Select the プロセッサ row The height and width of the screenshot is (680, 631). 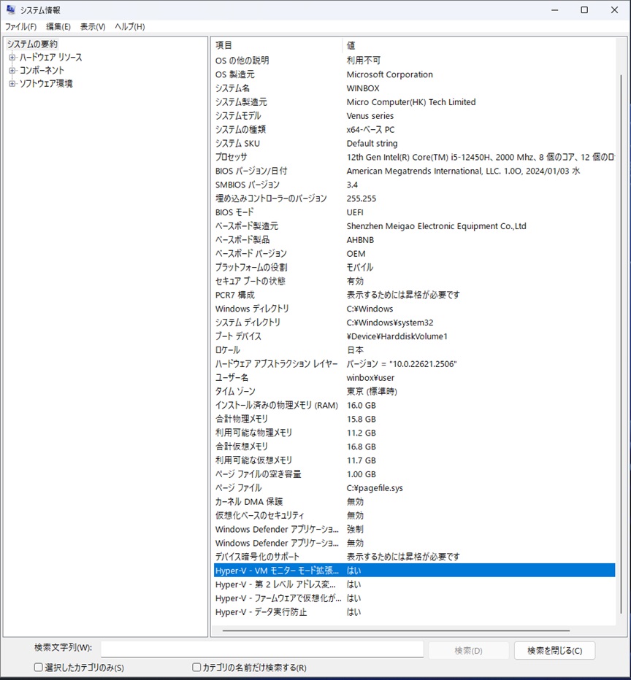[x=414, y=157]
